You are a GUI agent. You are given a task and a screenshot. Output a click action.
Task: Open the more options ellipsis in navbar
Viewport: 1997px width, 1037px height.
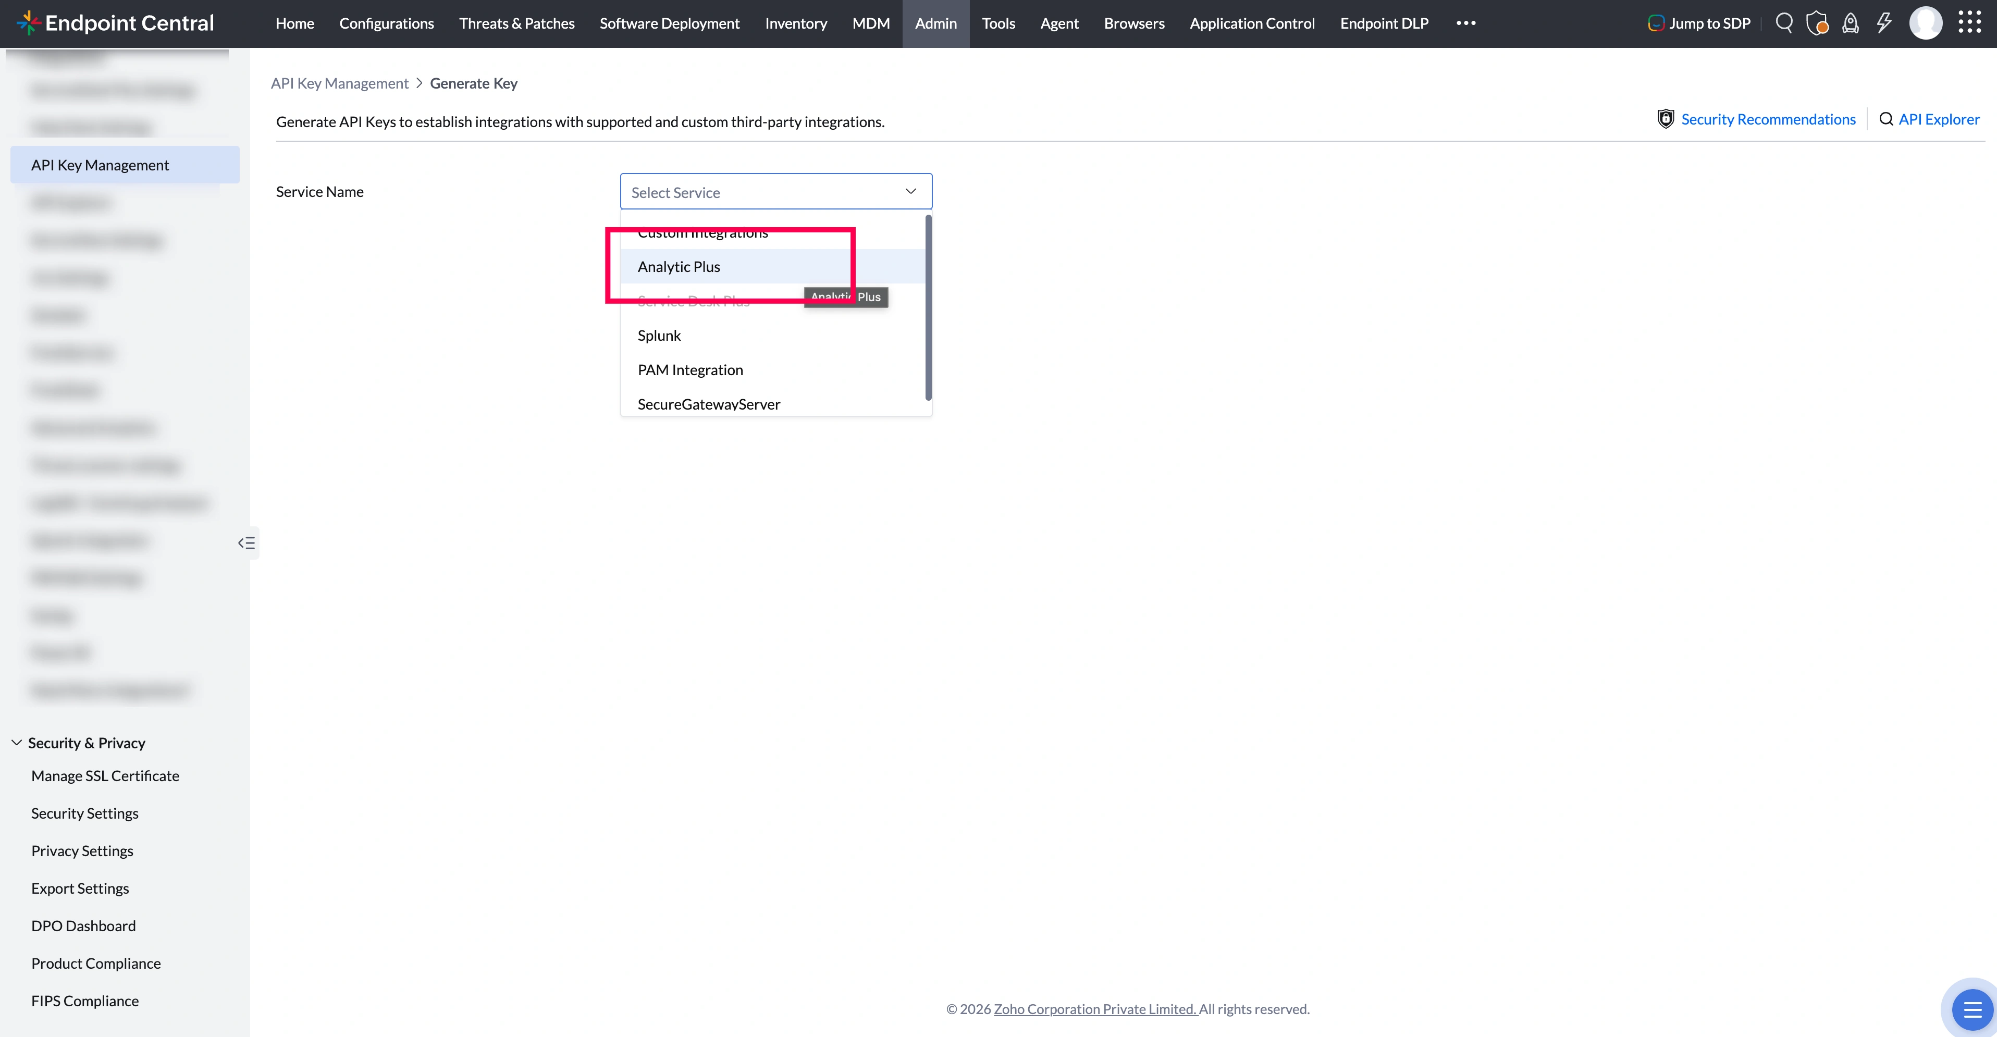(x=1466, y=23)
